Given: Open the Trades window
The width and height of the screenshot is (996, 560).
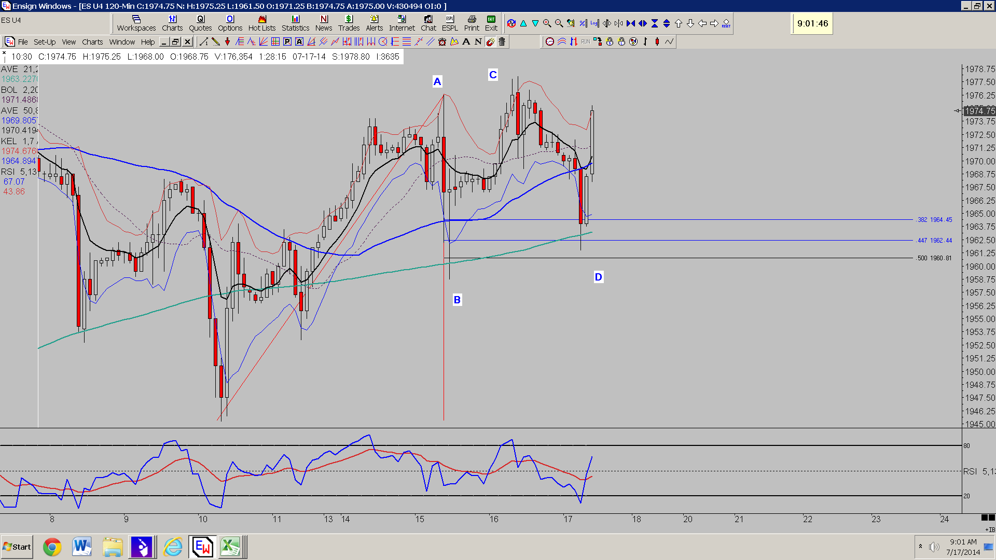Looking at the screenshot, I should [x=349, y=23].
